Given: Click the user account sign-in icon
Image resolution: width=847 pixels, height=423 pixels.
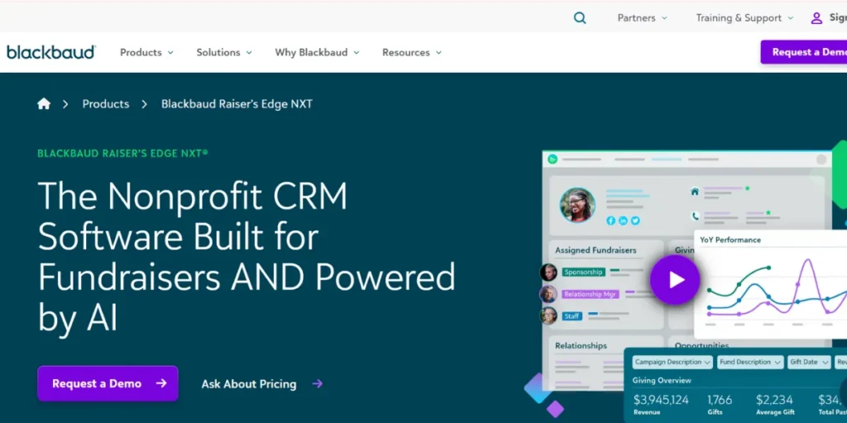Looking at the screenshot, I should coord(816,17).
